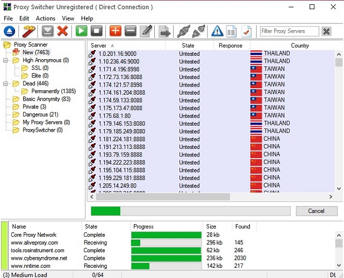This screenshot has height=278, width=344.
Task: Click the gray envelope download icon
Action: click(47, 31)
